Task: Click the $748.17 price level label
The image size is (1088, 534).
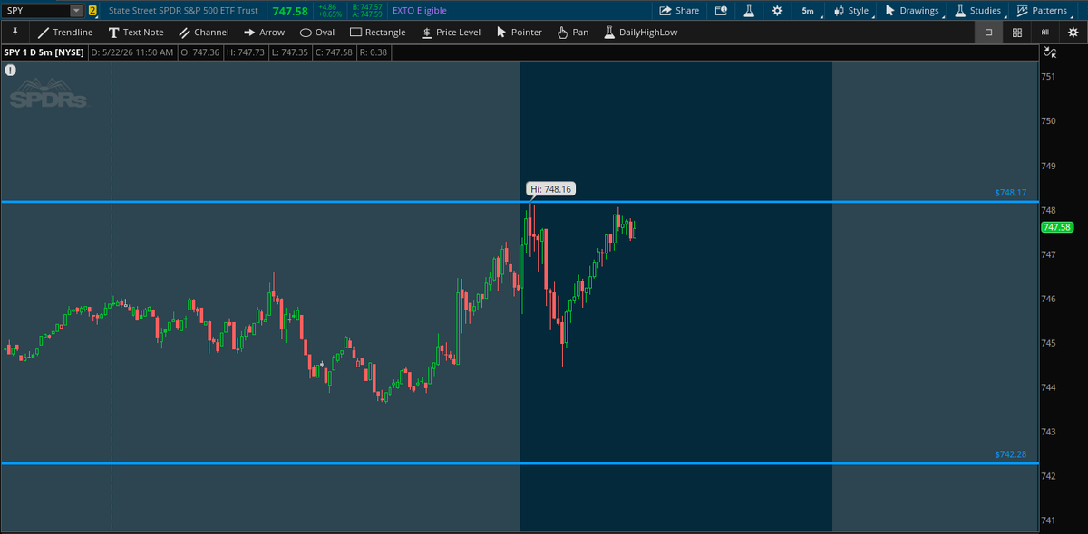Action: [1010, 193]
